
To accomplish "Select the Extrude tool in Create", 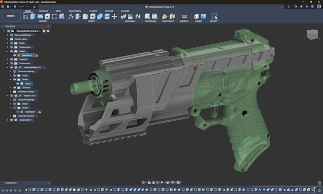I will coord(33,16).
